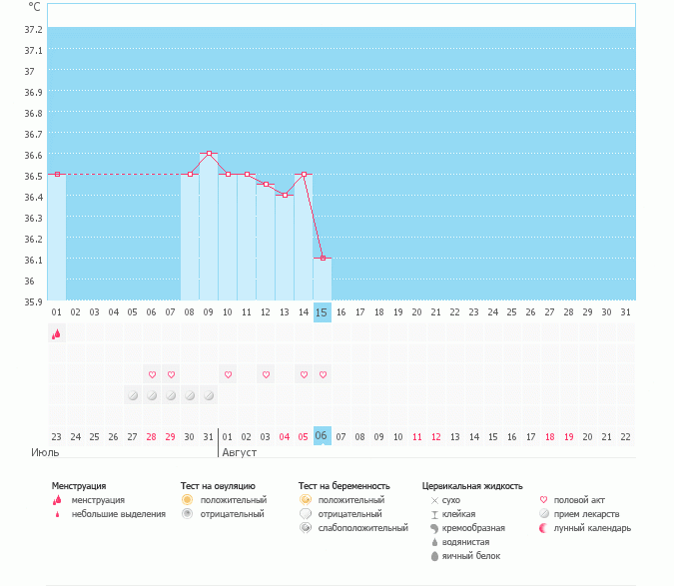
Task: Click the dry cervical fluid cross icon
Action: [434, 499]
